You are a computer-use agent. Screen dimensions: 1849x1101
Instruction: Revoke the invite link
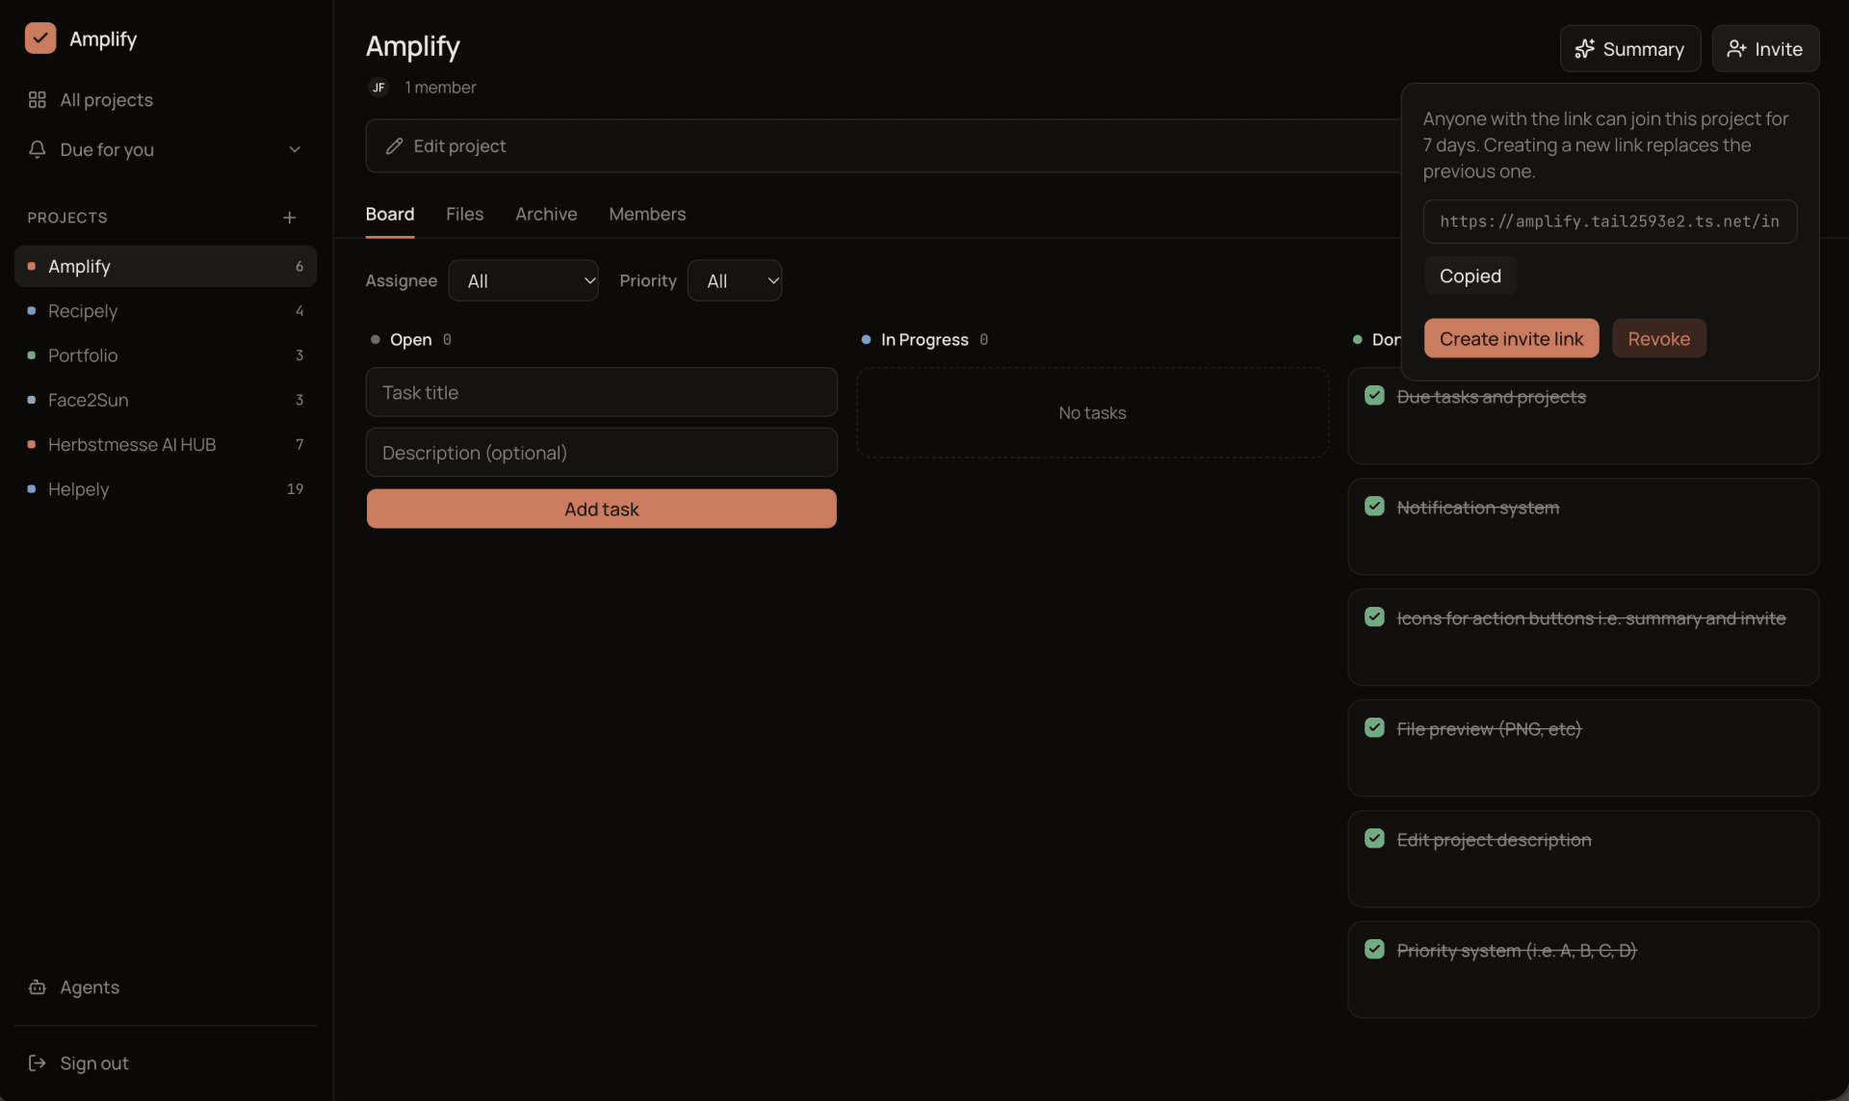1658,339
